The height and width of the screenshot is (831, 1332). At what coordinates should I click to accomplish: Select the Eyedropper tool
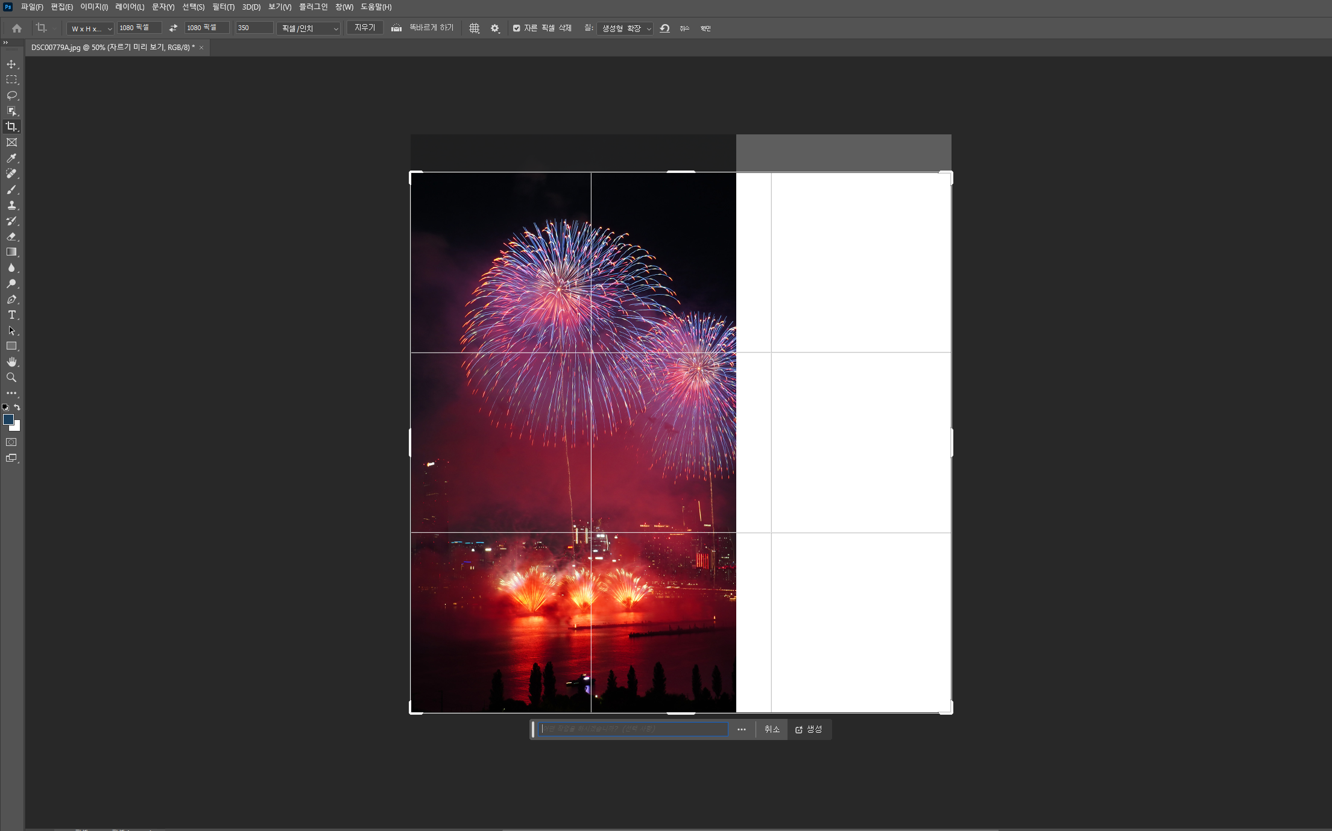click(x=11, y=158)
